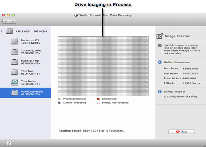Image resolution: width=206 pixels, height=147 pixels.
Task: Click the APPLE HDD 362 MEDIA label
Action: (31, 31)
